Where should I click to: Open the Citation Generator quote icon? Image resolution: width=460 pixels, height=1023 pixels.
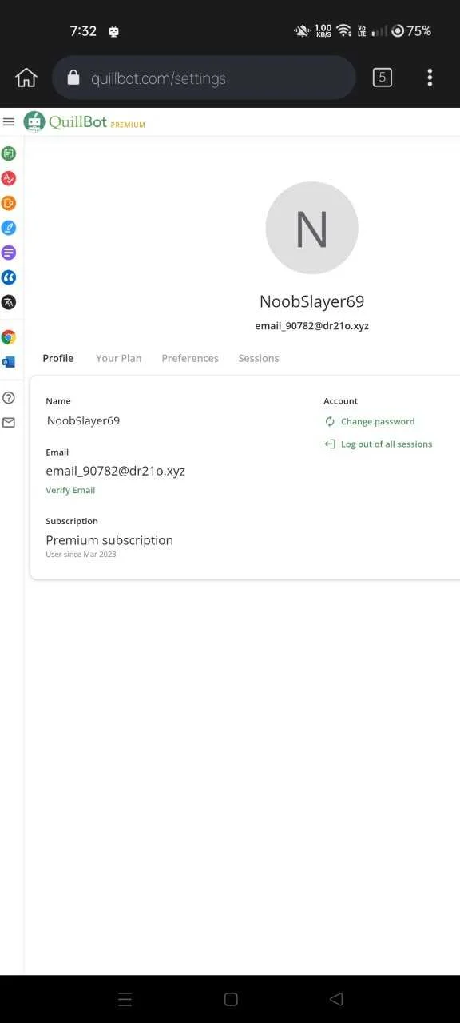9,277
